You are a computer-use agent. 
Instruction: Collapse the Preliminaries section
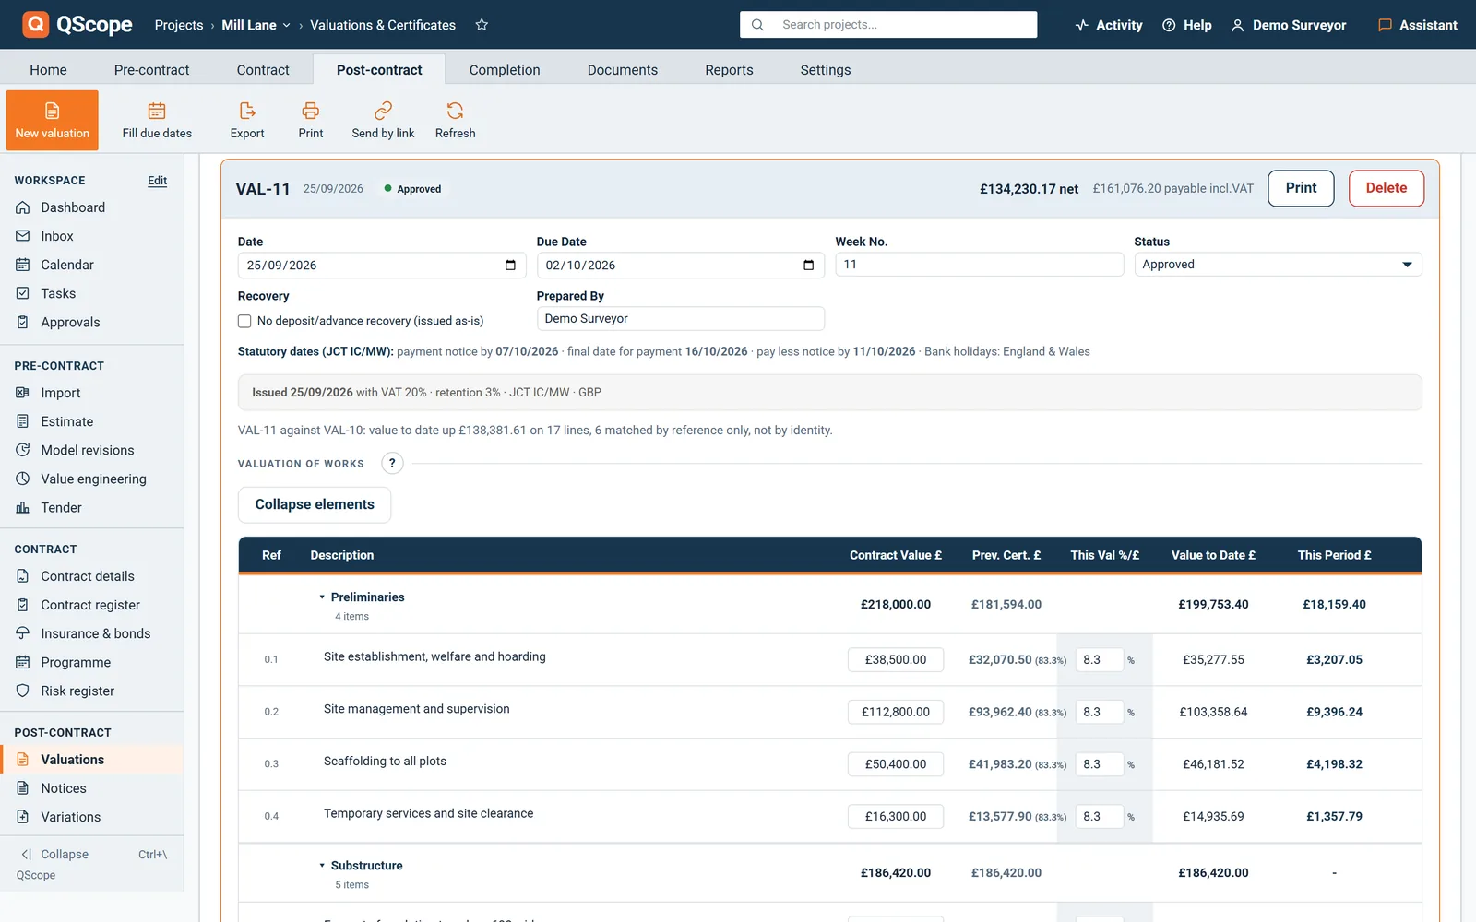[322, 597]
